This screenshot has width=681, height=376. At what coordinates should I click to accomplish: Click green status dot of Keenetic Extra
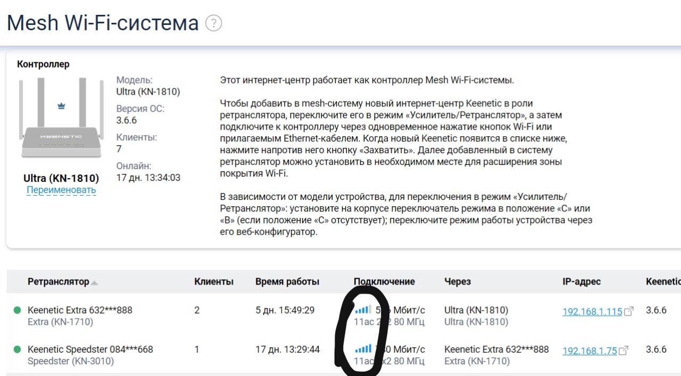(17, 310)
